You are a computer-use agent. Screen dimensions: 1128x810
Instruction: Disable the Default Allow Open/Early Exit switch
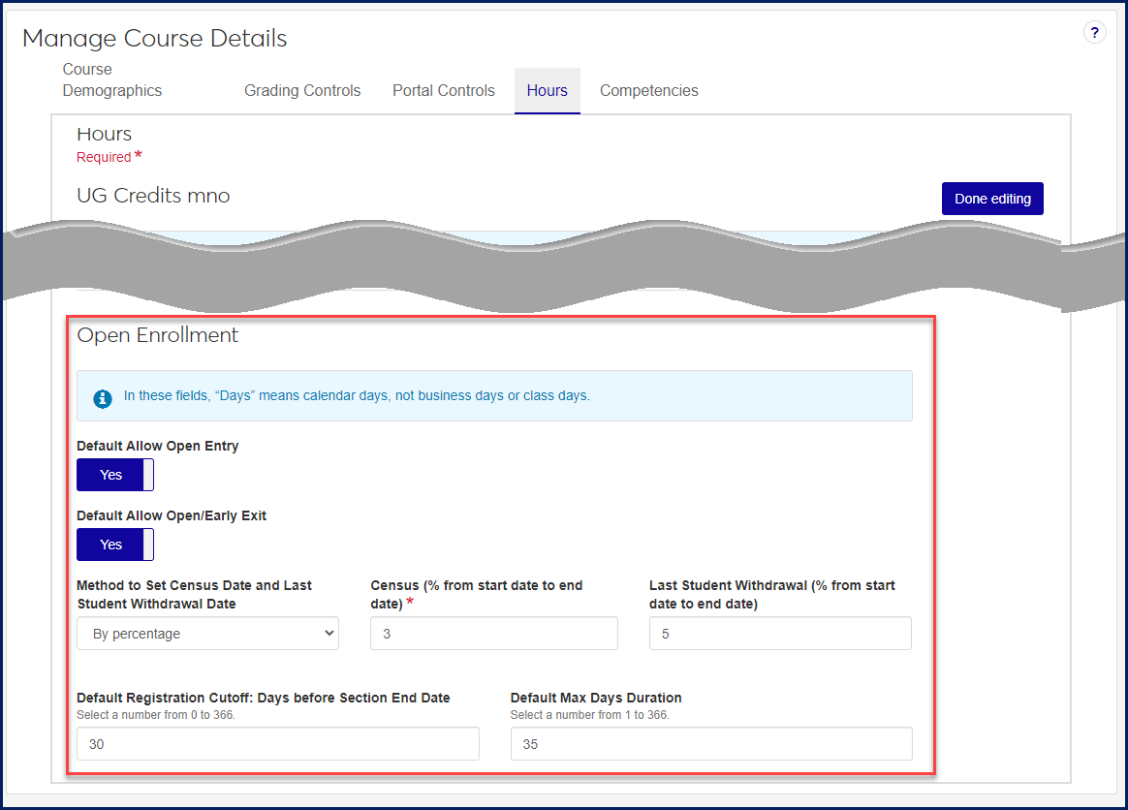(115, 545)
